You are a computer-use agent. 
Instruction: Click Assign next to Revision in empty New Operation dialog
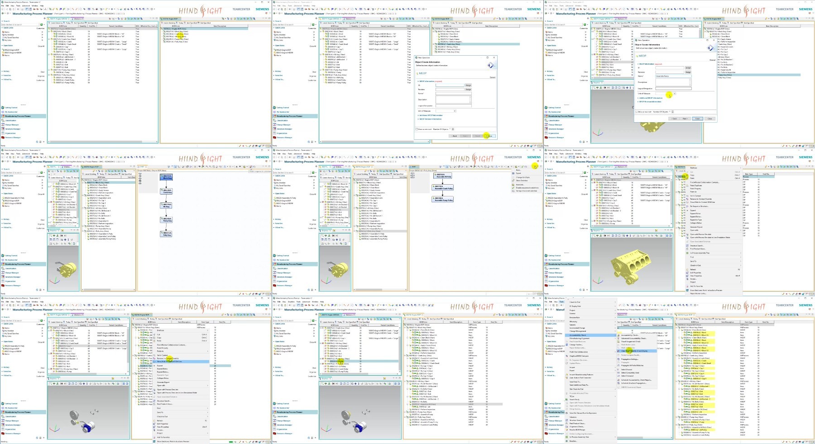[468, 90]
